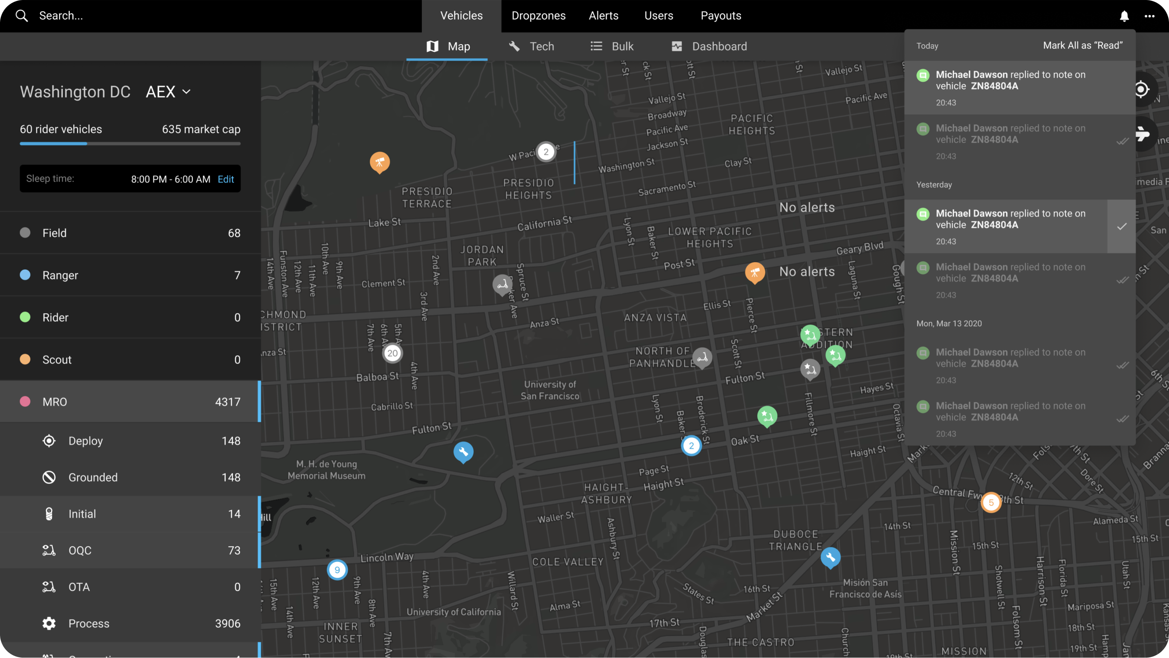Open the orange cluster marker labeled 5

coord(991,503)
